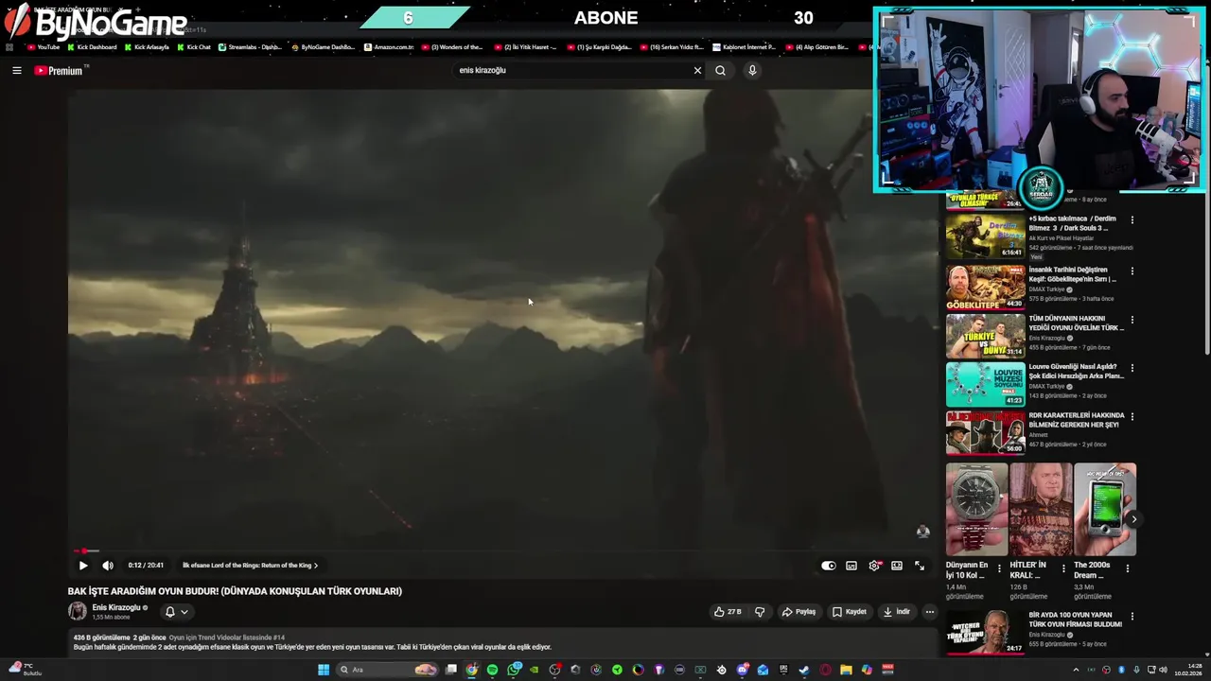Click the İndir download button
The height and width of the screenshot is (681, 1211).
(x=897, y=612)
